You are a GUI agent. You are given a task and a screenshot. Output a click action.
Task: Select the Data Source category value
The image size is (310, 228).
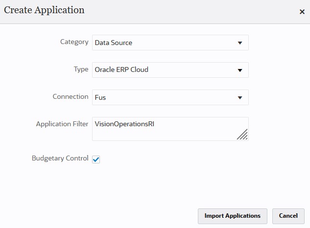coord(114,43)
